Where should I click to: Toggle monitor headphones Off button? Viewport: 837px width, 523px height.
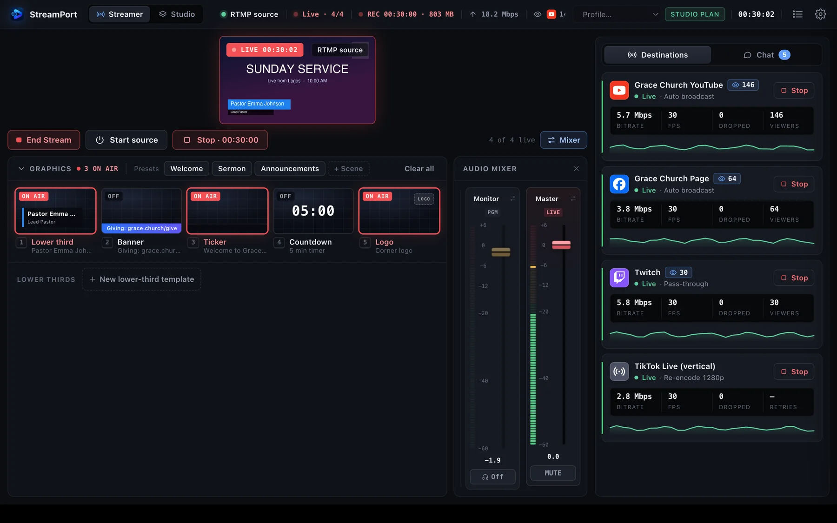pyautogui.click(x=492, y=477)
